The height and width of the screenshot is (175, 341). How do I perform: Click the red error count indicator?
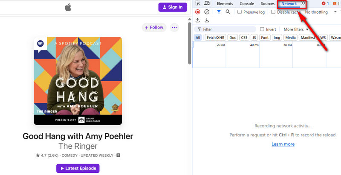(x=325, y=3)
